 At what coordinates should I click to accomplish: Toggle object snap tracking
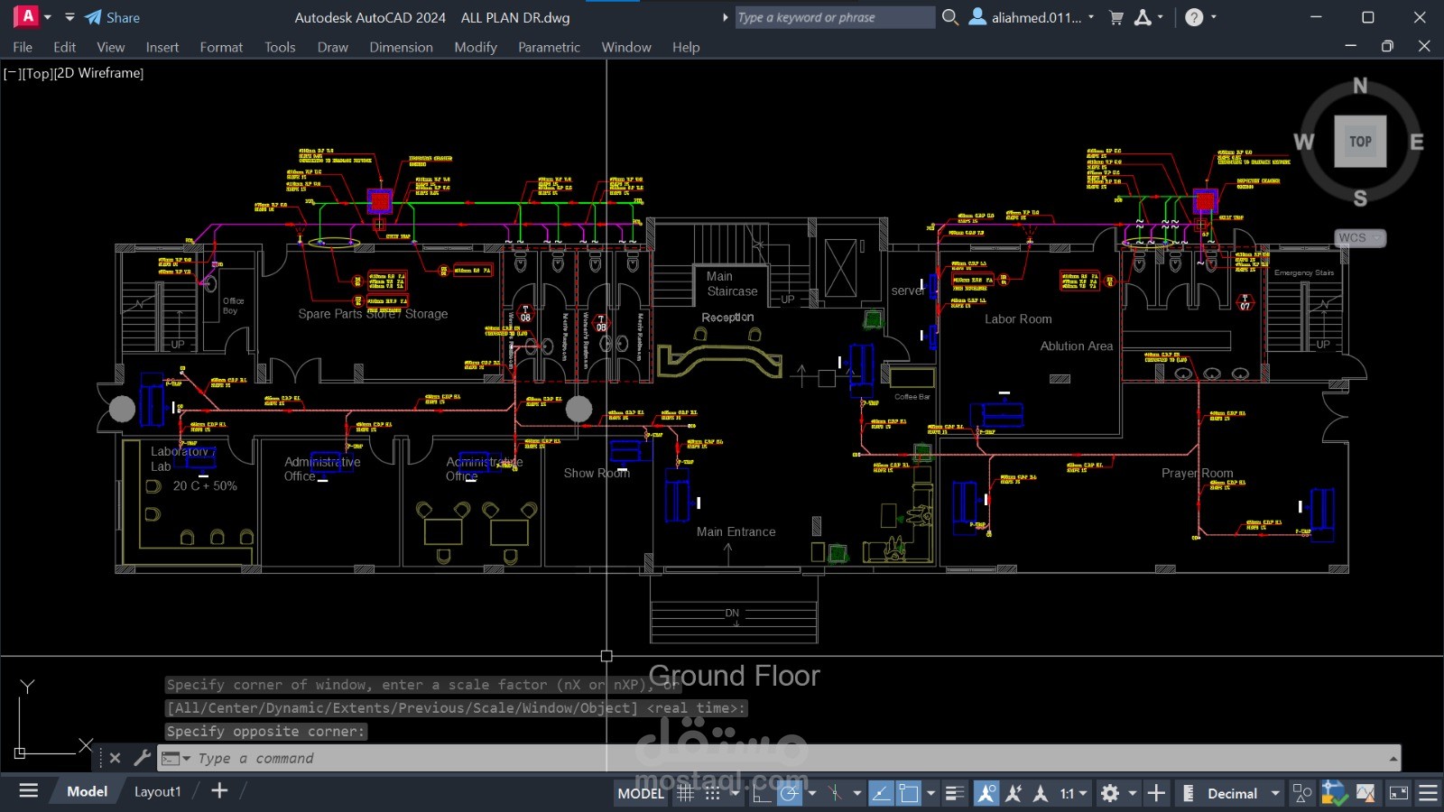882,793
